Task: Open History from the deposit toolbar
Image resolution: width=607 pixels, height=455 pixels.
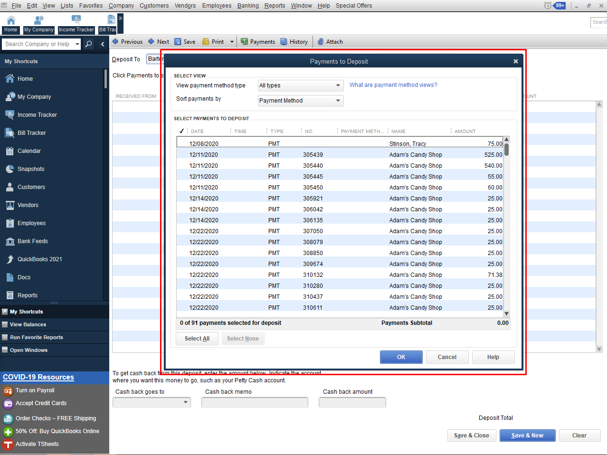Action: point(294,42)
